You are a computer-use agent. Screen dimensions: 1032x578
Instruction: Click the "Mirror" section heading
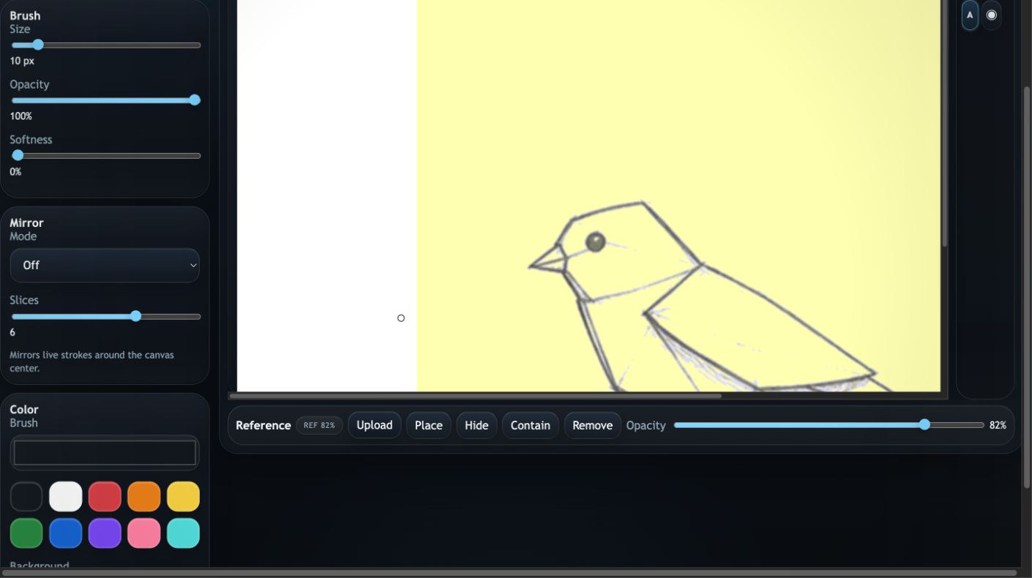pyautogui.click(x=26, y=223)
